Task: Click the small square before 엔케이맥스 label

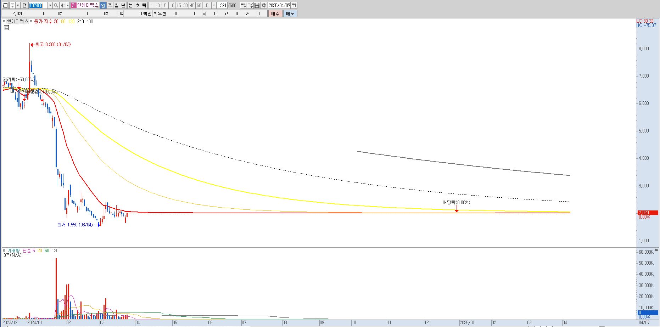Action: tap(5, 22)
